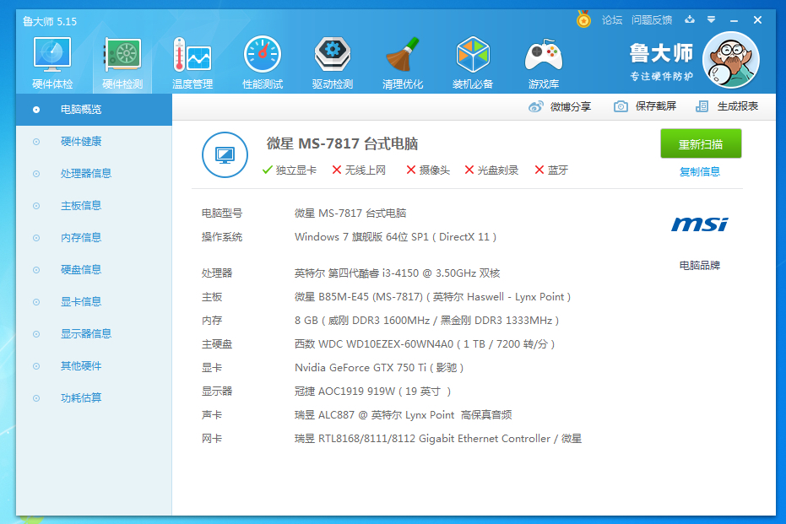Click the 8 GB memory value
The width and height of the screenshot is (786, 524).
(x=426, y=320)
